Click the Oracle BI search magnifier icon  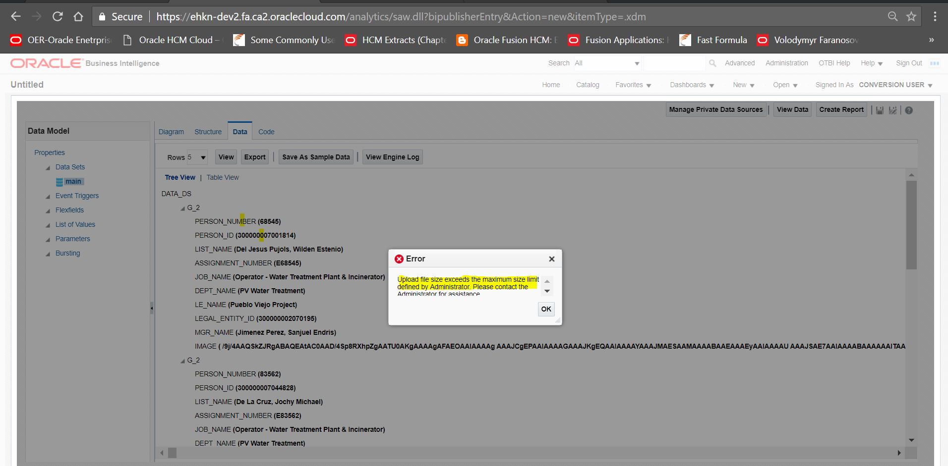coord(712,63)
